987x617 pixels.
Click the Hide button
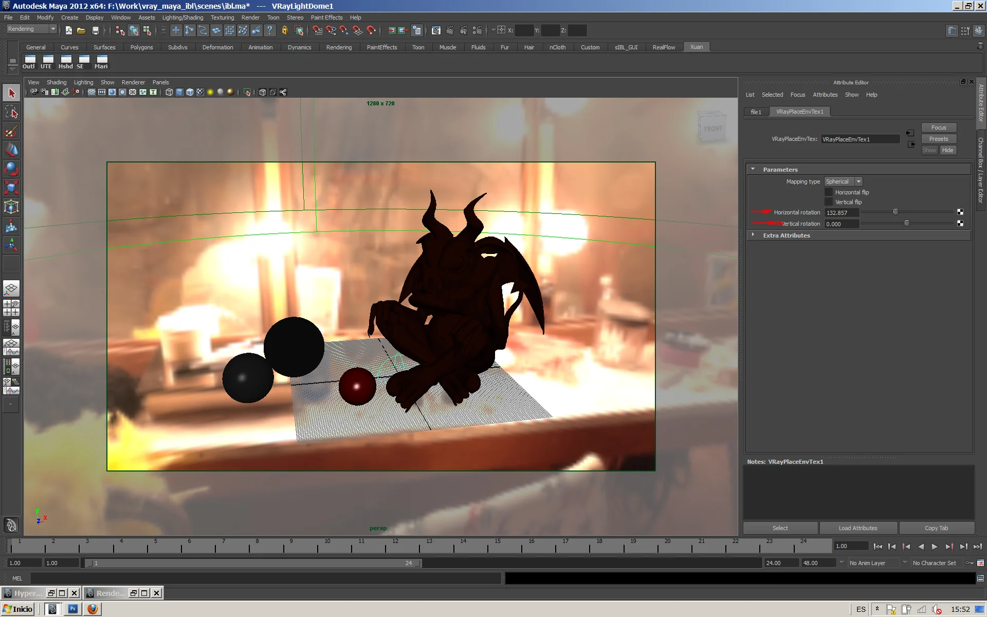[947, 150]
